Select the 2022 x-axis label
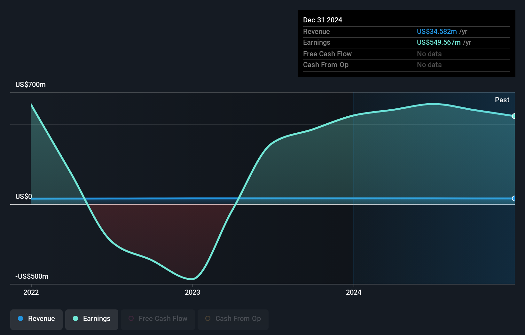The image size is (525, 335). [31, 292]
